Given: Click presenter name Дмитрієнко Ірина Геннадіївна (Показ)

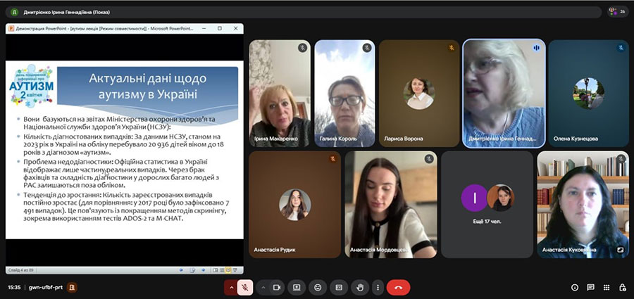Looking at the screenshot, I should point(67,12).
